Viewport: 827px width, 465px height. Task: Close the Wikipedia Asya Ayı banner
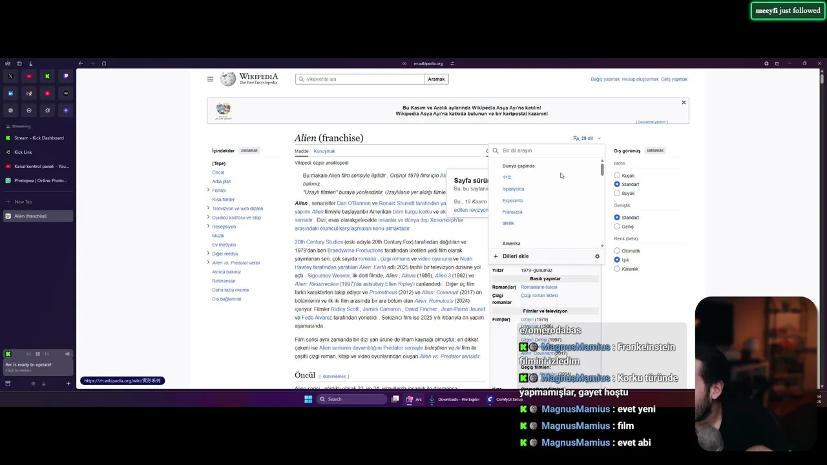click(684, 103)
